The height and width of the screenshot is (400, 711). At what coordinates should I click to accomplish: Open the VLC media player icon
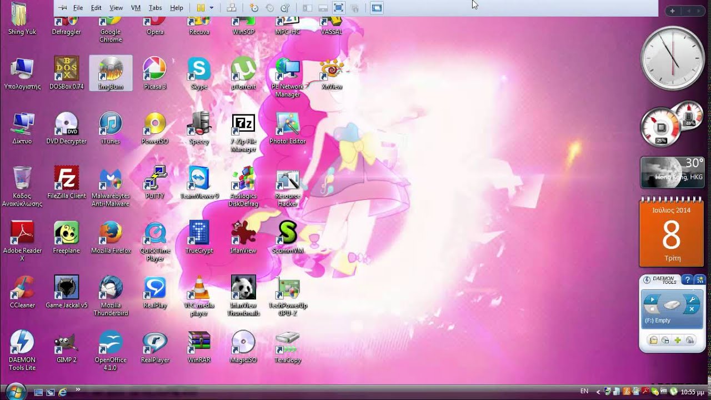(x=199, y=296)
